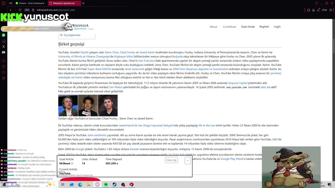Go forward with the forward arrow
The height and width of the screenshot is (188, 335).
pyautogui.click(x=15, y=10)
